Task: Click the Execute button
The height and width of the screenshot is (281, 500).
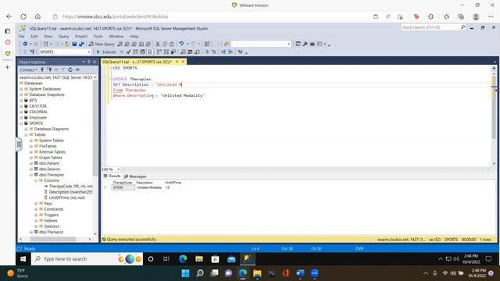Action: click(x=106, y=52)
